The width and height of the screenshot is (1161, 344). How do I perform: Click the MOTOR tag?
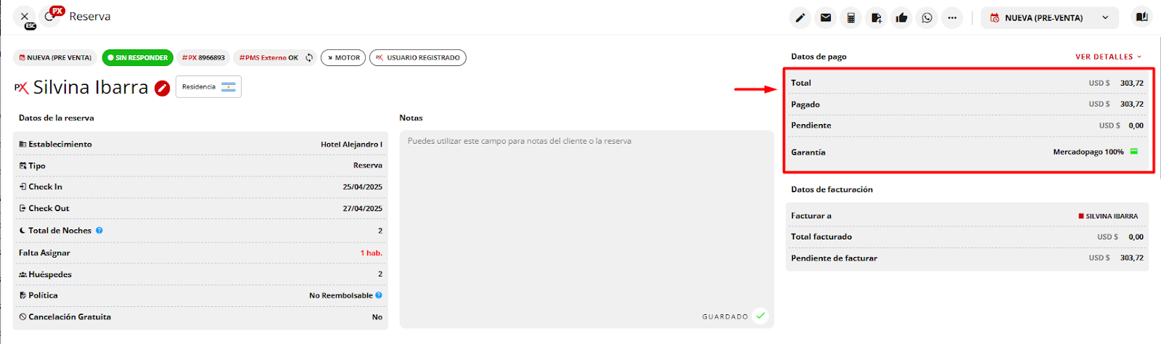click(x=343, y=58)
